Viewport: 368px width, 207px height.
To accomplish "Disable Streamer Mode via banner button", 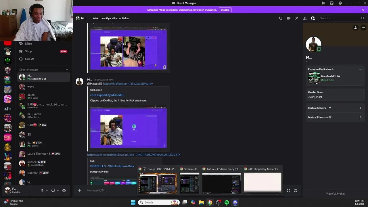I will pyautogui.click(x=225, y=10).
